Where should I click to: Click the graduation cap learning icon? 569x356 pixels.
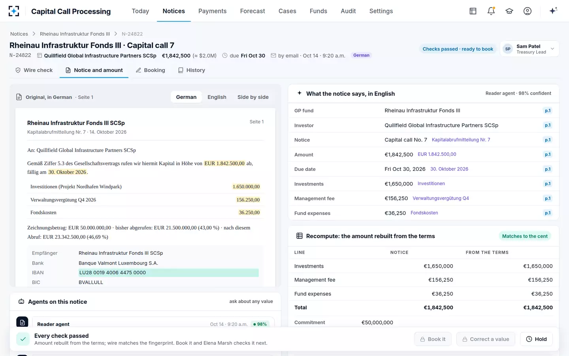(509, 11)
